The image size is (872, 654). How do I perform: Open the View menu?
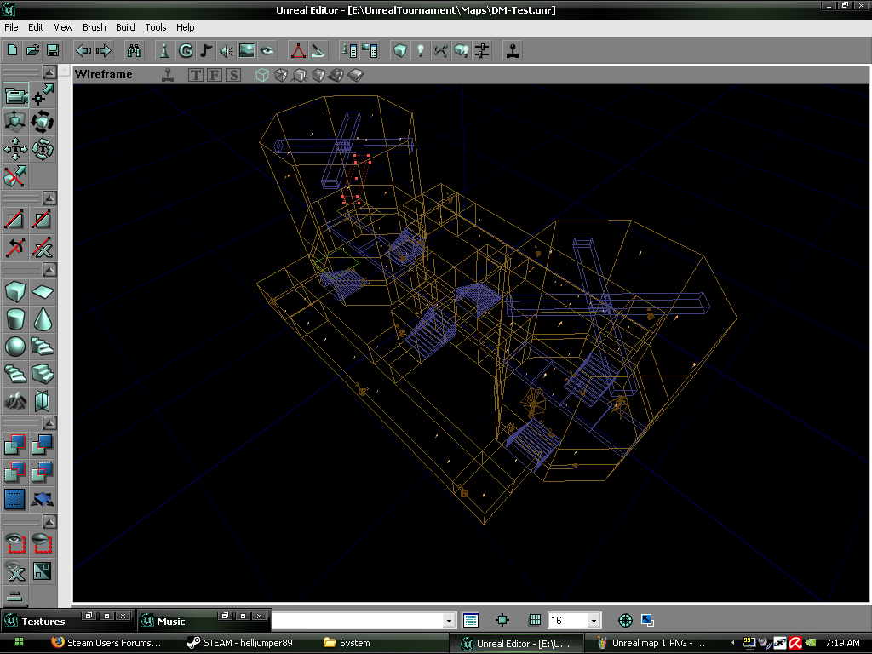coord(63,27)
